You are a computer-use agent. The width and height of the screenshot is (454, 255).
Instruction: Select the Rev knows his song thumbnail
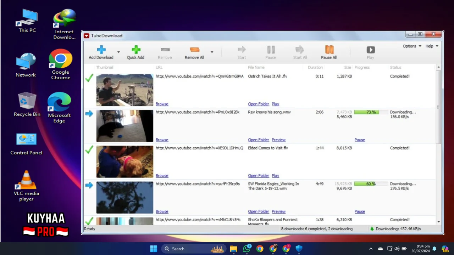125,126
